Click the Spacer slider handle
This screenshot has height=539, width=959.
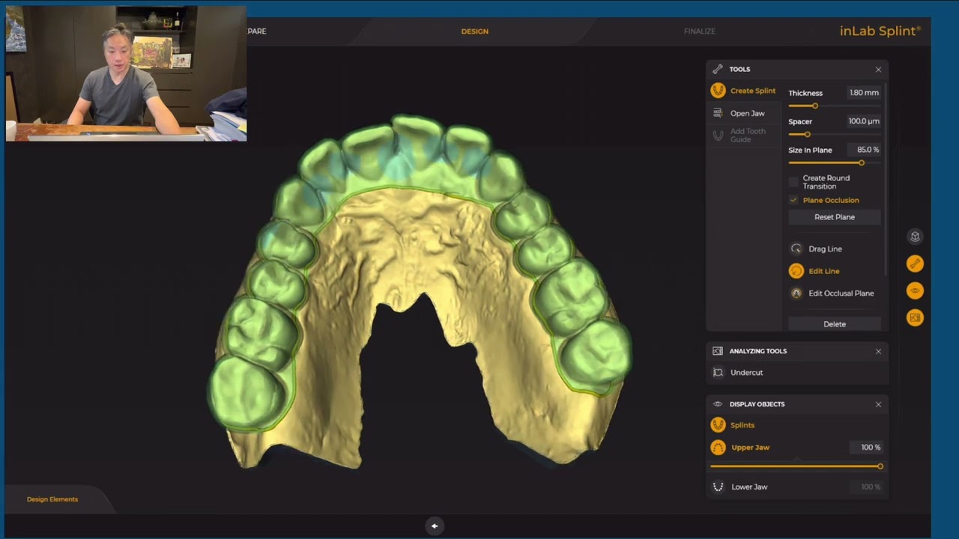pyautogui.click(x=807, y=134)
